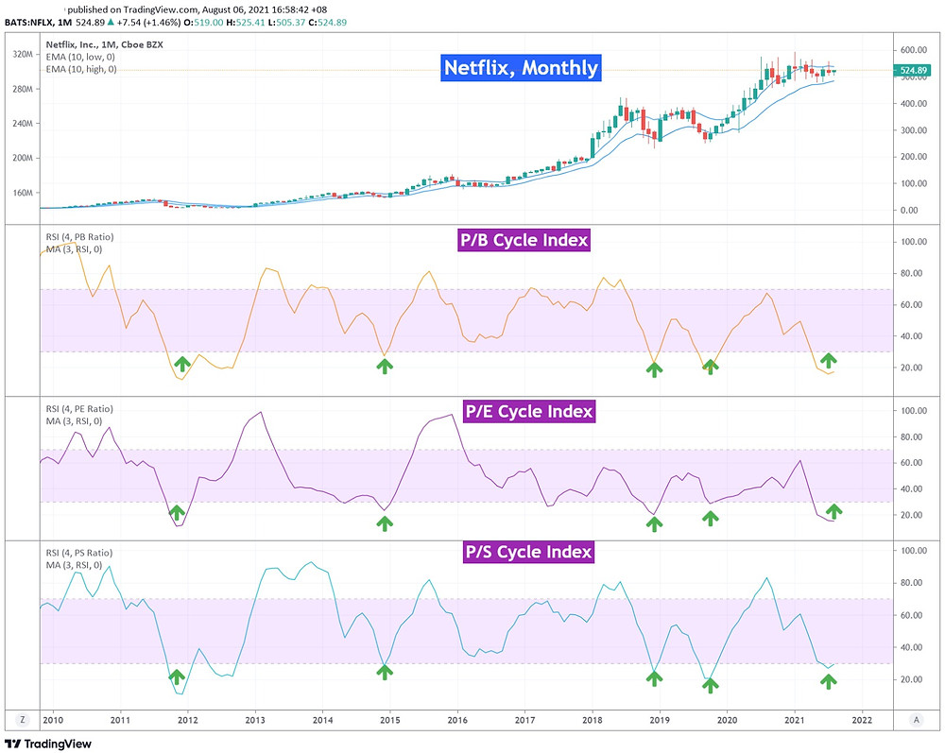Click the H:525.41 high value in header

click(x=246, y=23)
